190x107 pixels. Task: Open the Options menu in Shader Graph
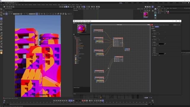(85, 23)
